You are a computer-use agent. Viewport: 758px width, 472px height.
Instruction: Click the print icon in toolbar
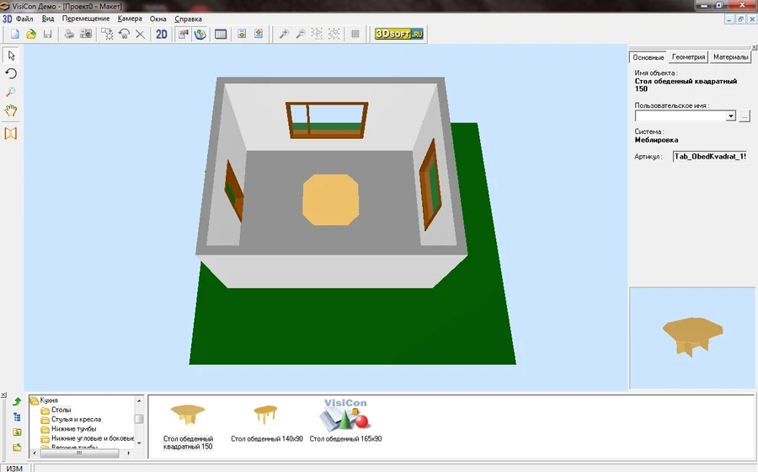69,35
